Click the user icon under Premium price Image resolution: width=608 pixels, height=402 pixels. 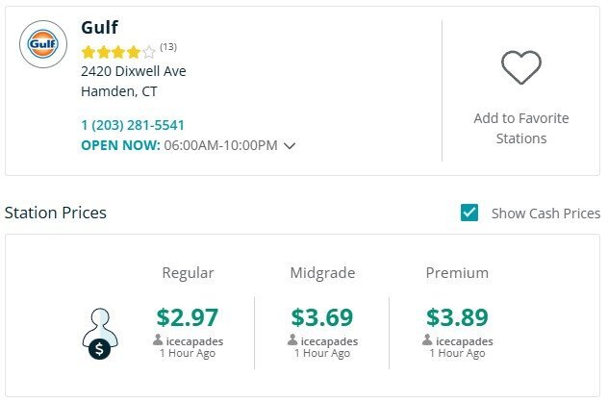coord(427,340)
